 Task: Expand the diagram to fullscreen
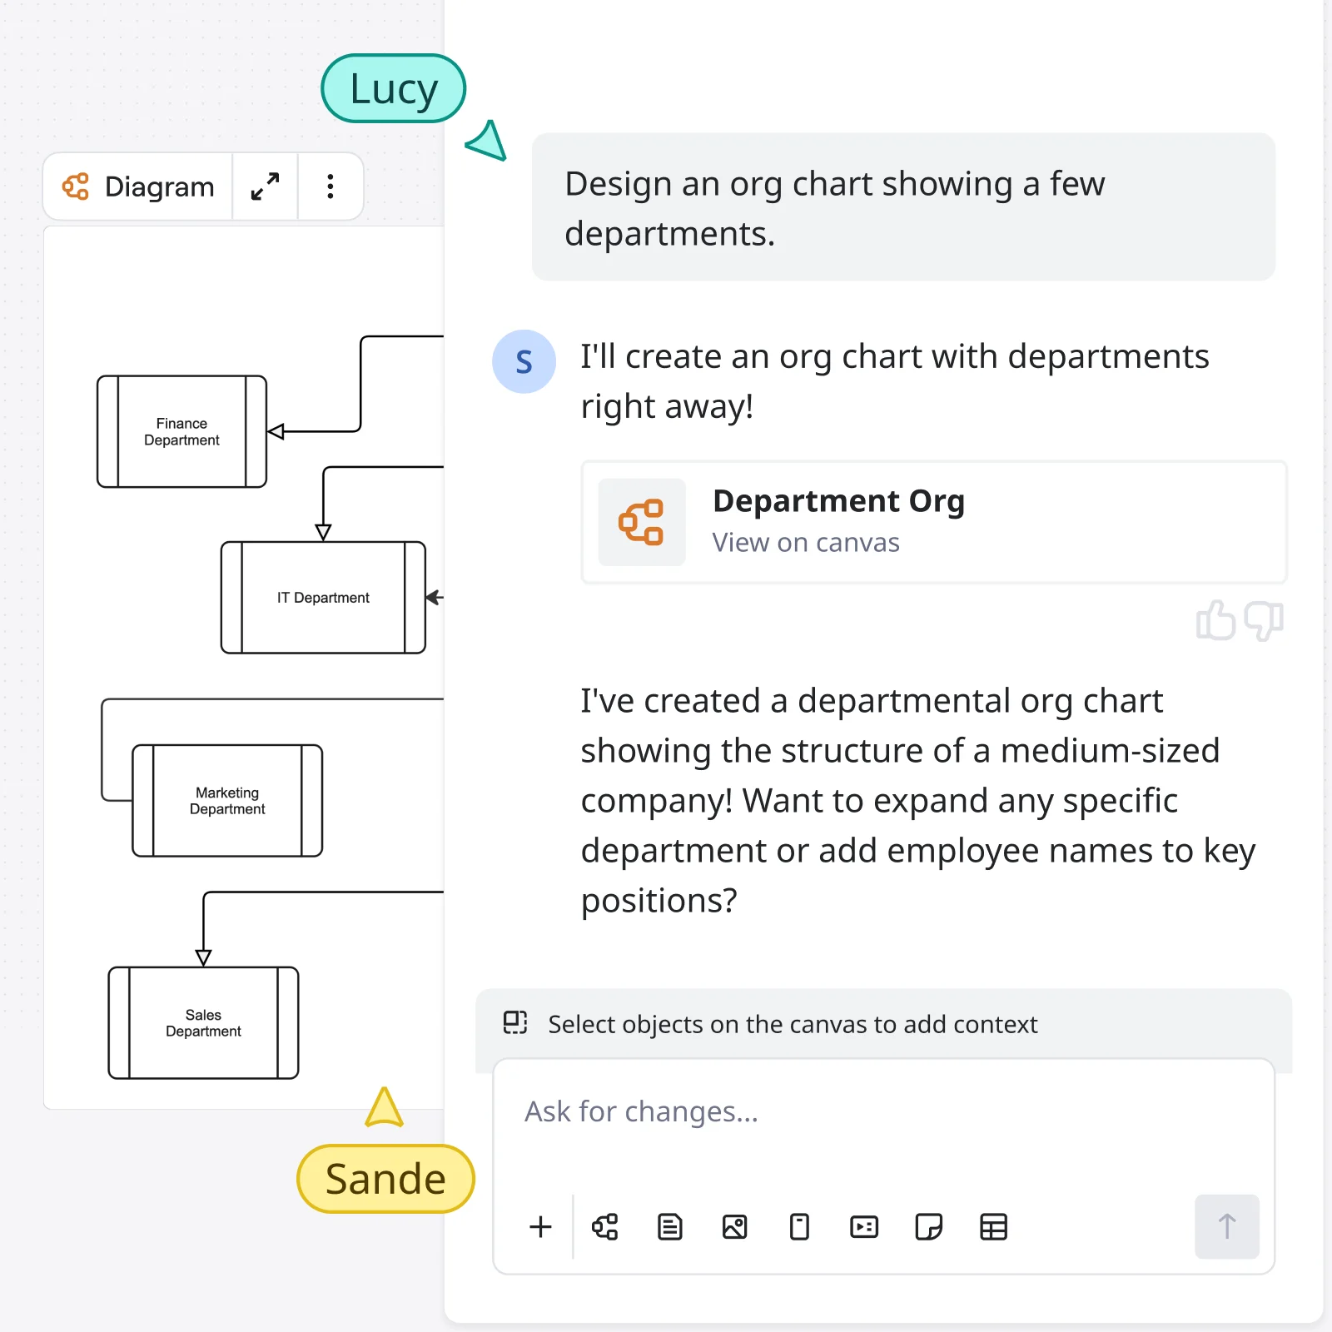click(265, 186)
